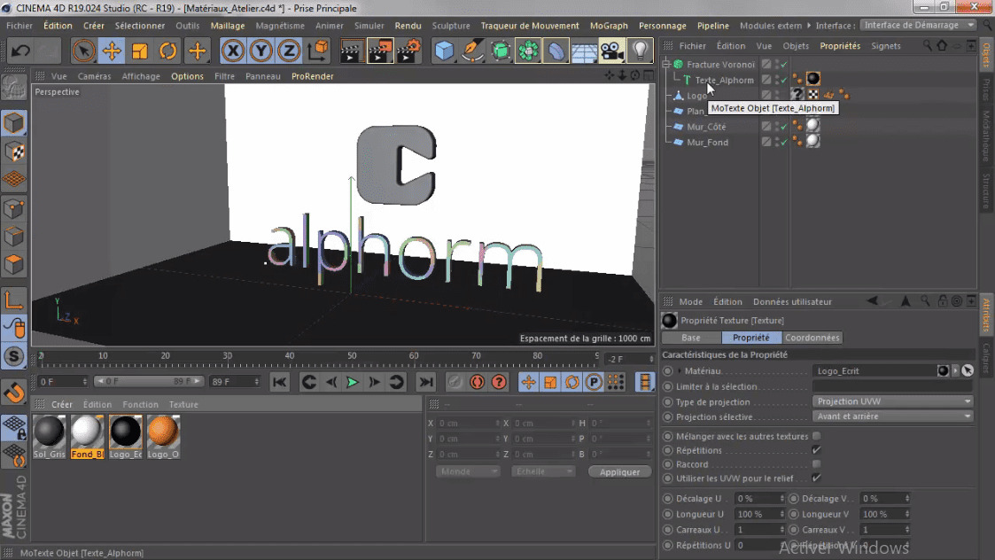
Task: Open the Render Settings icon
Action: tap(409, 51)
